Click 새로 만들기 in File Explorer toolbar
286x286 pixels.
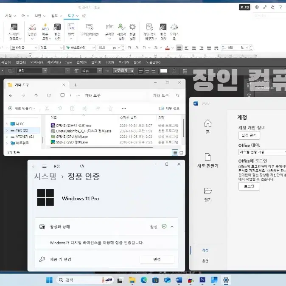21,109
